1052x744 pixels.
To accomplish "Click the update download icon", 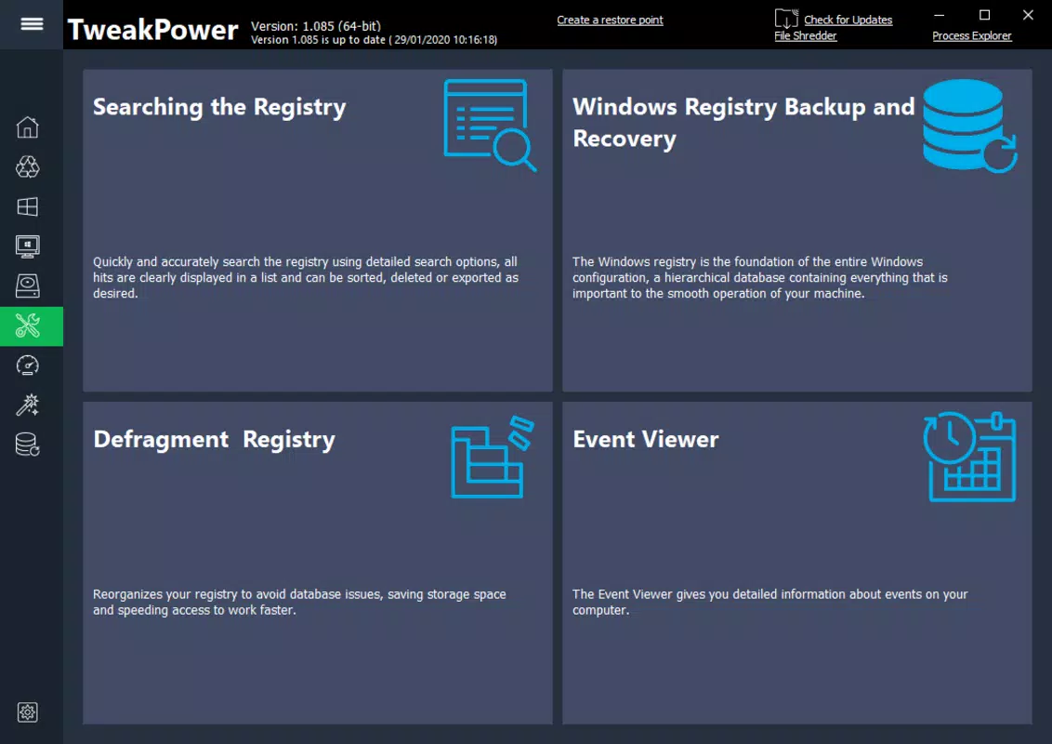I will point(786,18).
